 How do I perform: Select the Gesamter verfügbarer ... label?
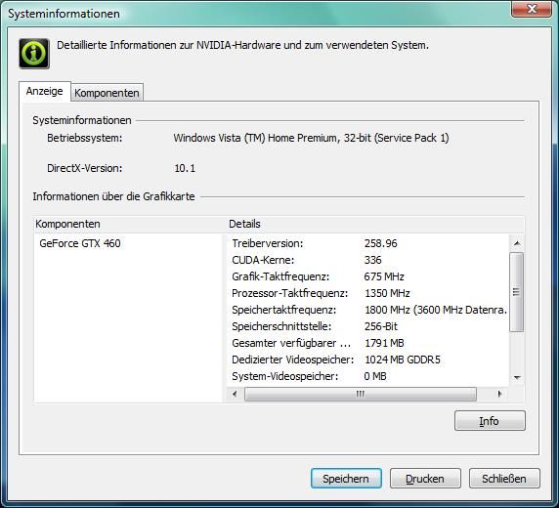tap(291, 343)
